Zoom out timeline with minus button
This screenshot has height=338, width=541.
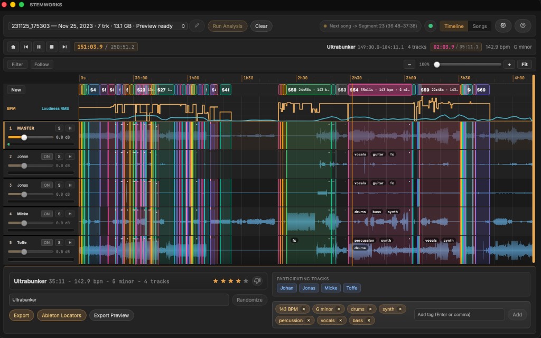coord(409,65)
